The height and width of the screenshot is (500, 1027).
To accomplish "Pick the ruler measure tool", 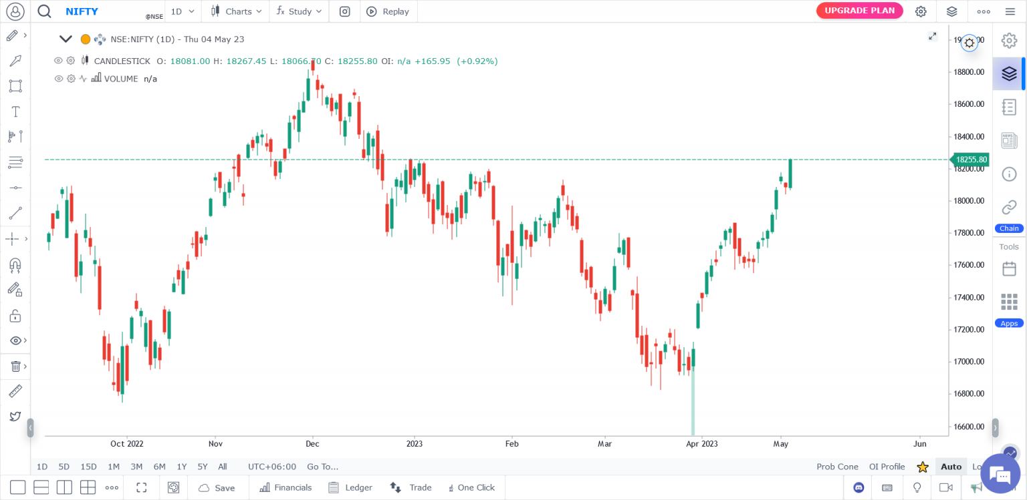I will coord(15,391).
